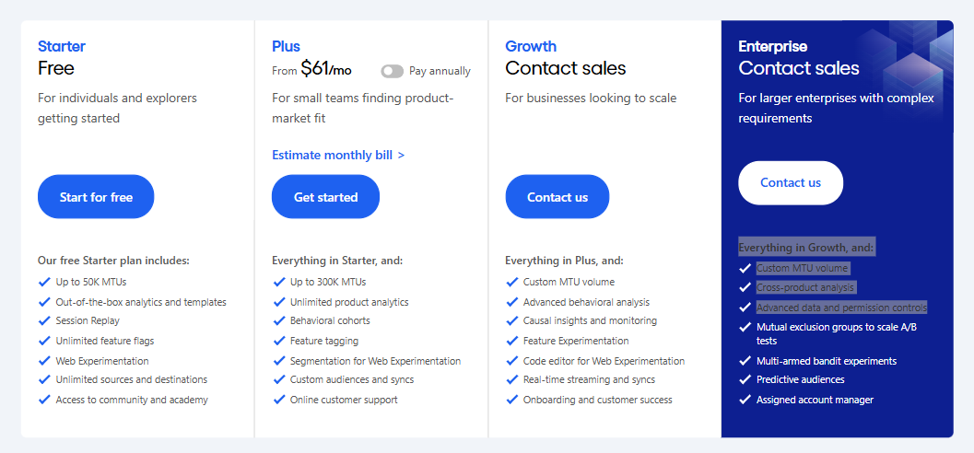Screen dimensions: 974x453
Task: Select the Plus plan heading
Action: click(x=286, y=47)
